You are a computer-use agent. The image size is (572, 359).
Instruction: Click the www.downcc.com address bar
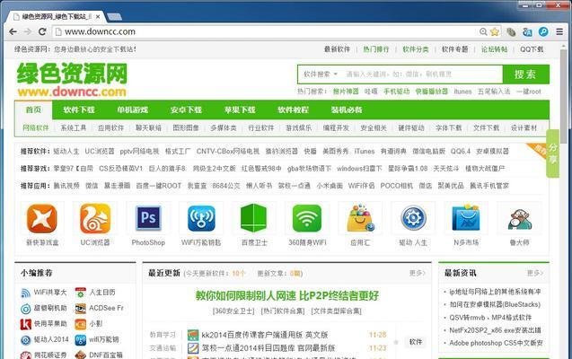coord(267,32)
